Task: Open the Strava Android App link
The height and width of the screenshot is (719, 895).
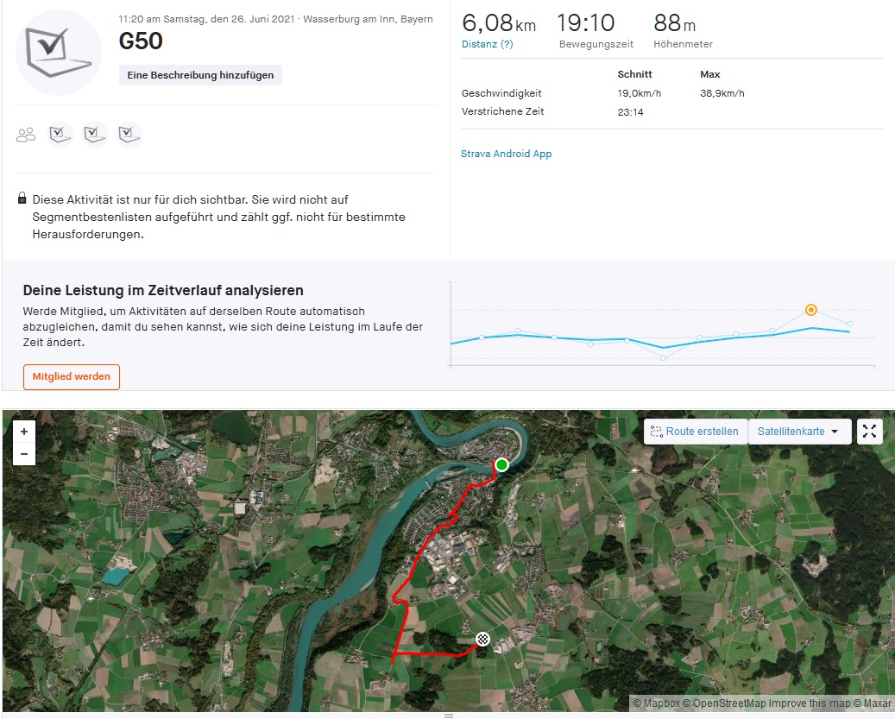Action: pos(507,154)
